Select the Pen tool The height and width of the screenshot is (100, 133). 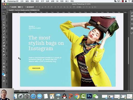[4, 55]
